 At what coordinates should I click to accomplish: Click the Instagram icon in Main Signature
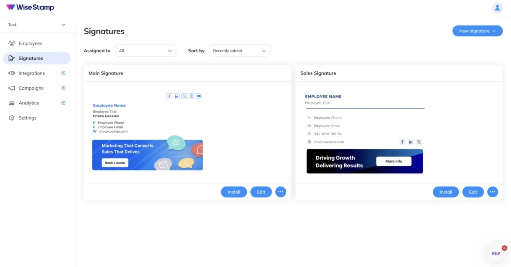[x=192, y=96]
